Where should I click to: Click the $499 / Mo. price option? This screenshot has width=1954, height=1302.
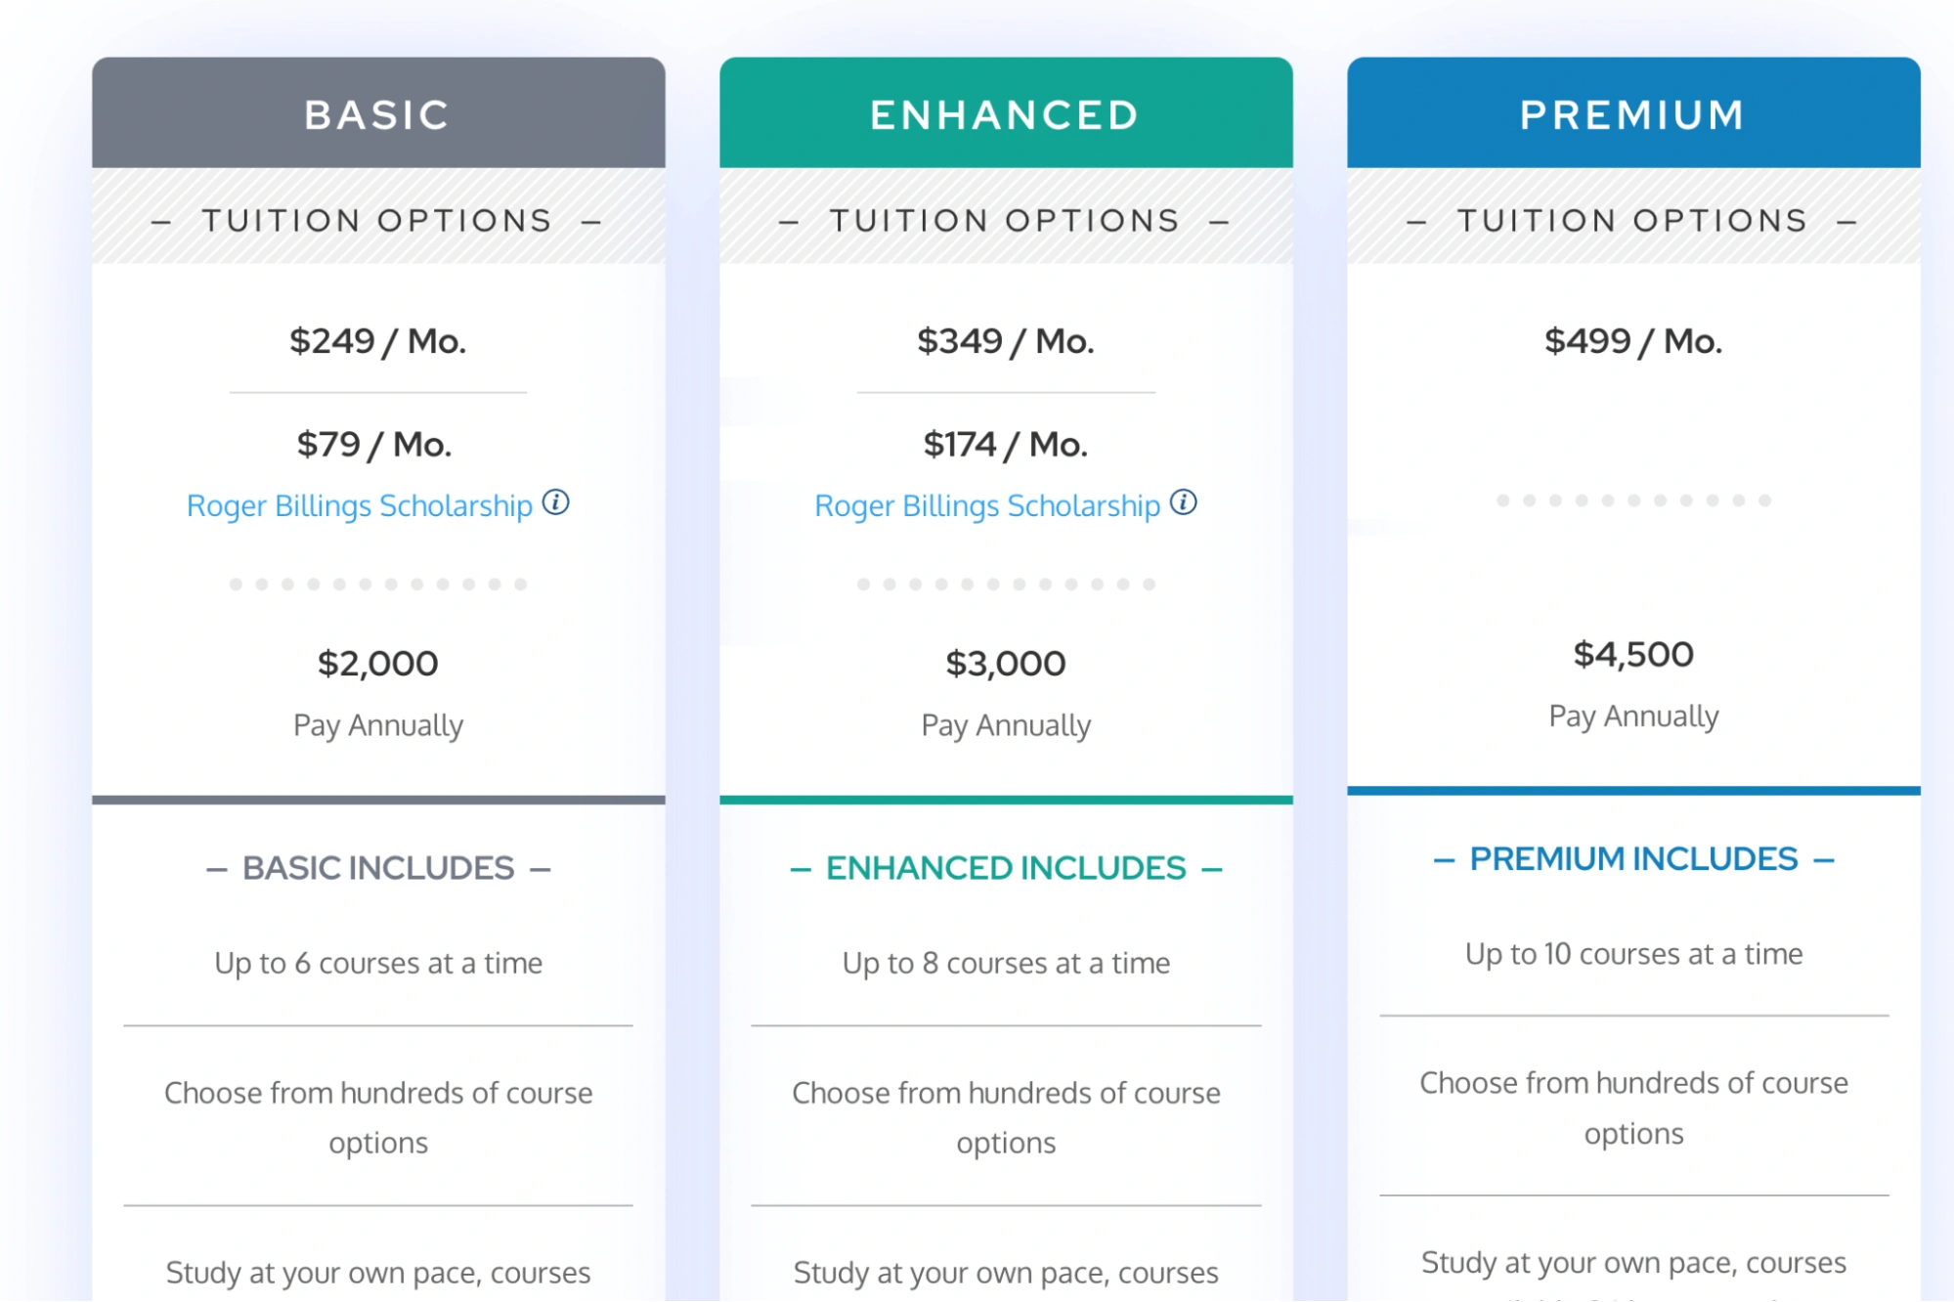point(1632,340)
